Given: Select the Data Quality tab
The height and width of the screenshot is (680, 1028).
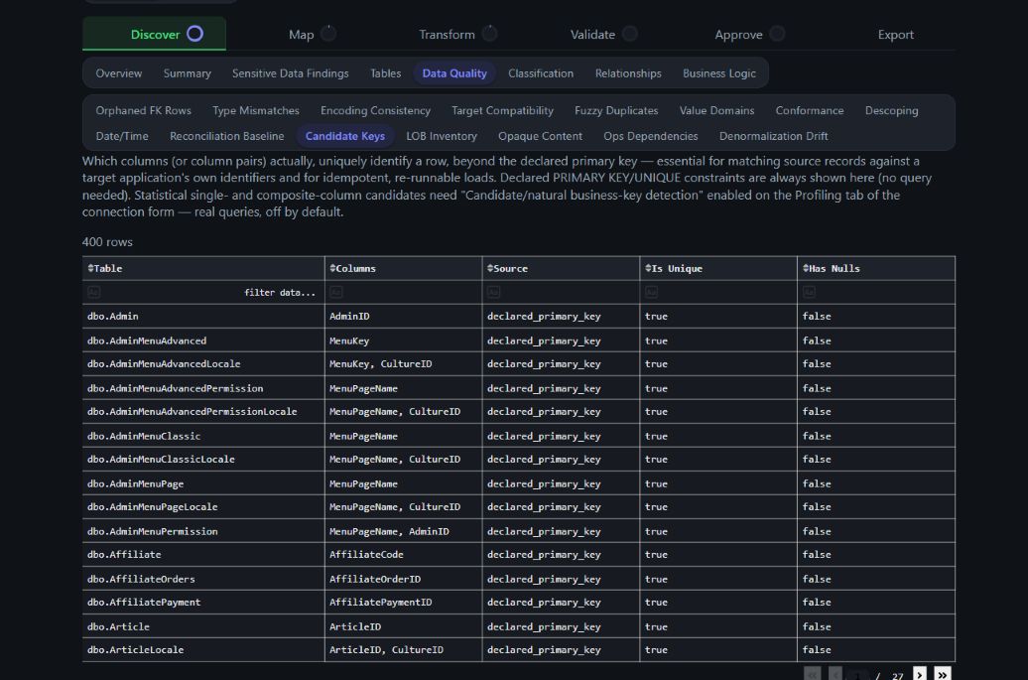Looking at the screenshot, I should coord(454,73).
